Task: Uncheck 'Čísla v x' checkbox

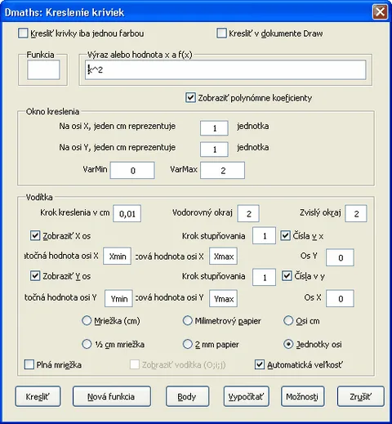Action: [x=285, y=235]
